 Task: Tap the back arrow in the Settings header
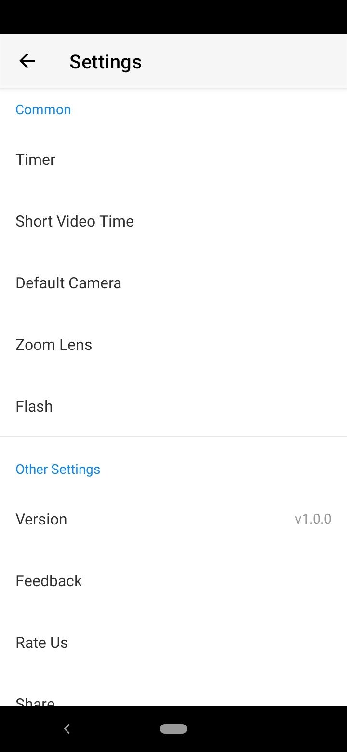click(x=27, y=61)
